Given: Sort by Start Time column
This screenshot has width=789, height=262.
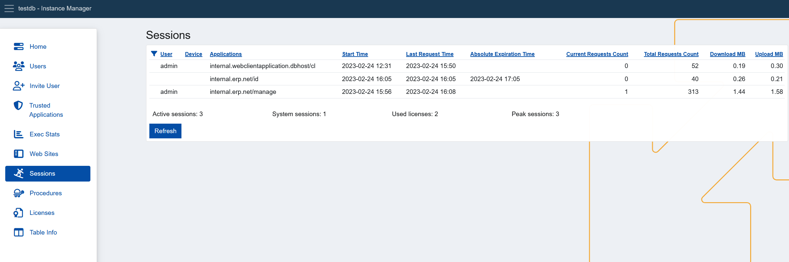Looking at the screenshot, I should [x=355, y=54].
